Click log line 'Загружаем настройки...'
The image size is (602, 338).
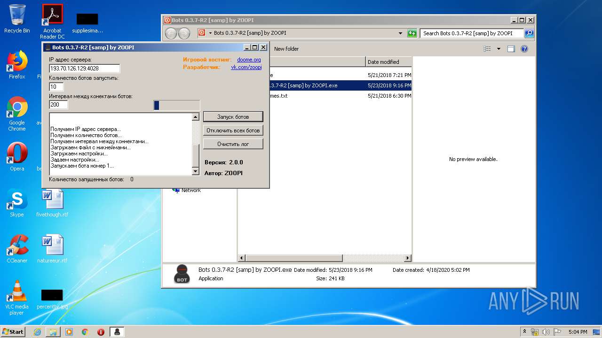tap(79, 154)
